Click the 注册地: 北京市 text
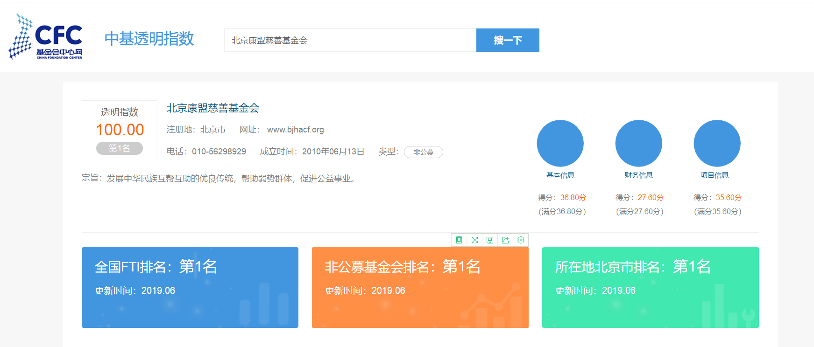 [x=196, y=130]
